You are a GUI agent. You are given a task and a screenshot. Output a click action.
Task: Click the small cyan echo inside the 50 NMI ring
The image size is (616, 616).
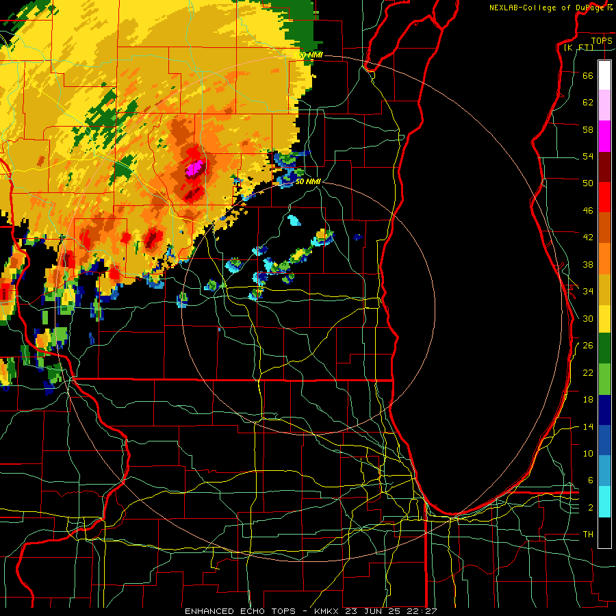click(294, 220)
